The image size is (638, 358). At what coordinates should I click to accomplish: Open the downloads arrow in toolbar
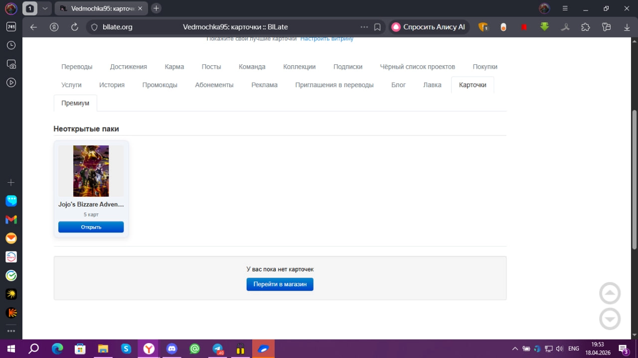point(627,27)
